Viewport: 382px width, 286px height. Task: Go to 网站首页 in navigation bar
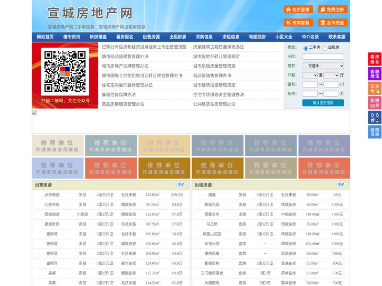tap(45, 37)
